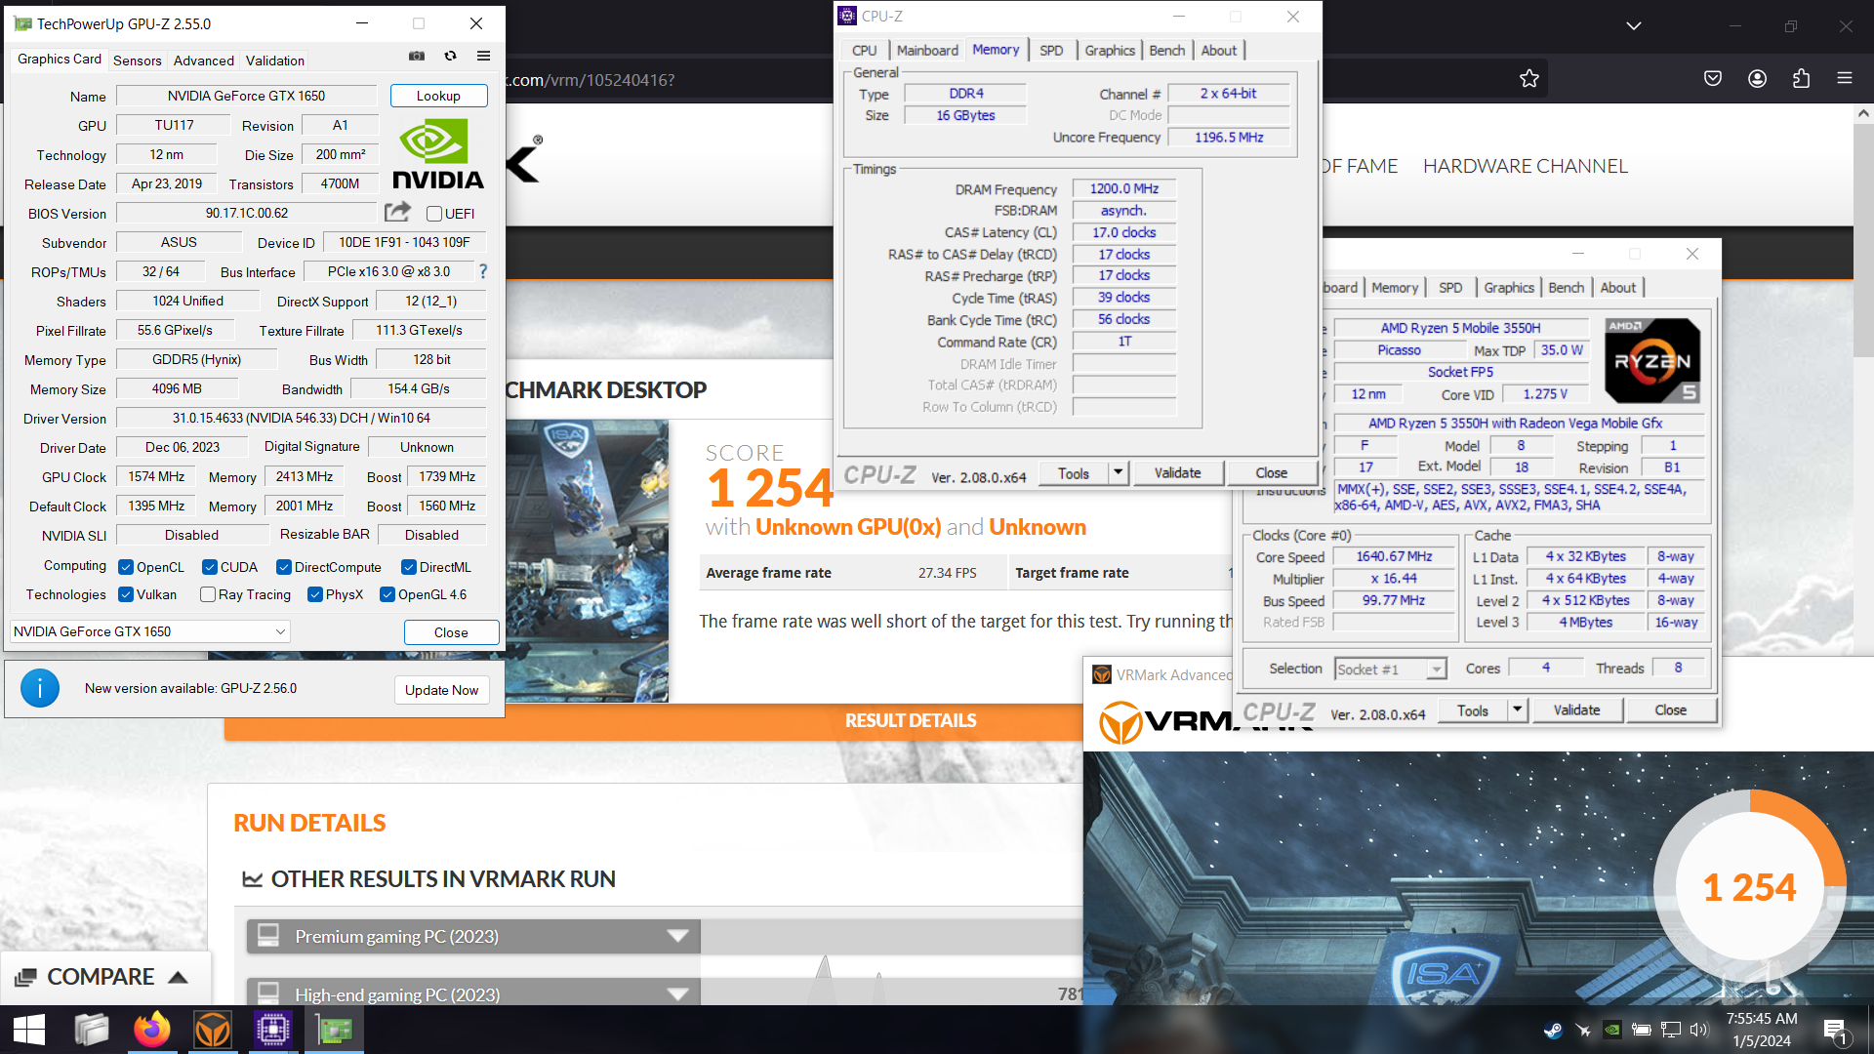Toggle the Vulkan checkbox
Image resolution: width=1874 pixels, height=1054 pixels.
pos(126,594)
